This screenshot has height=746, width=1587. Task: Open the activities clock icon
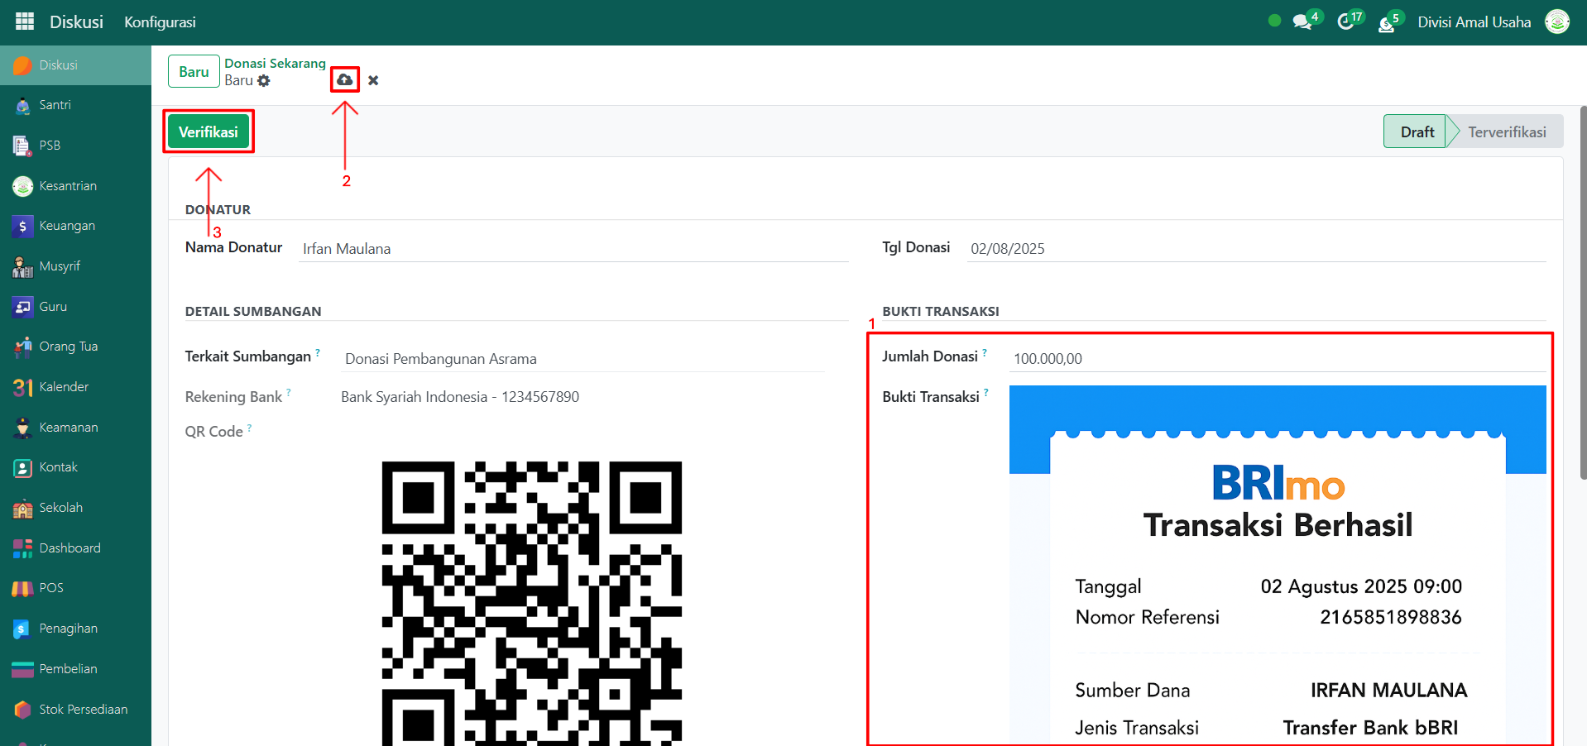tap(1346, 22)
